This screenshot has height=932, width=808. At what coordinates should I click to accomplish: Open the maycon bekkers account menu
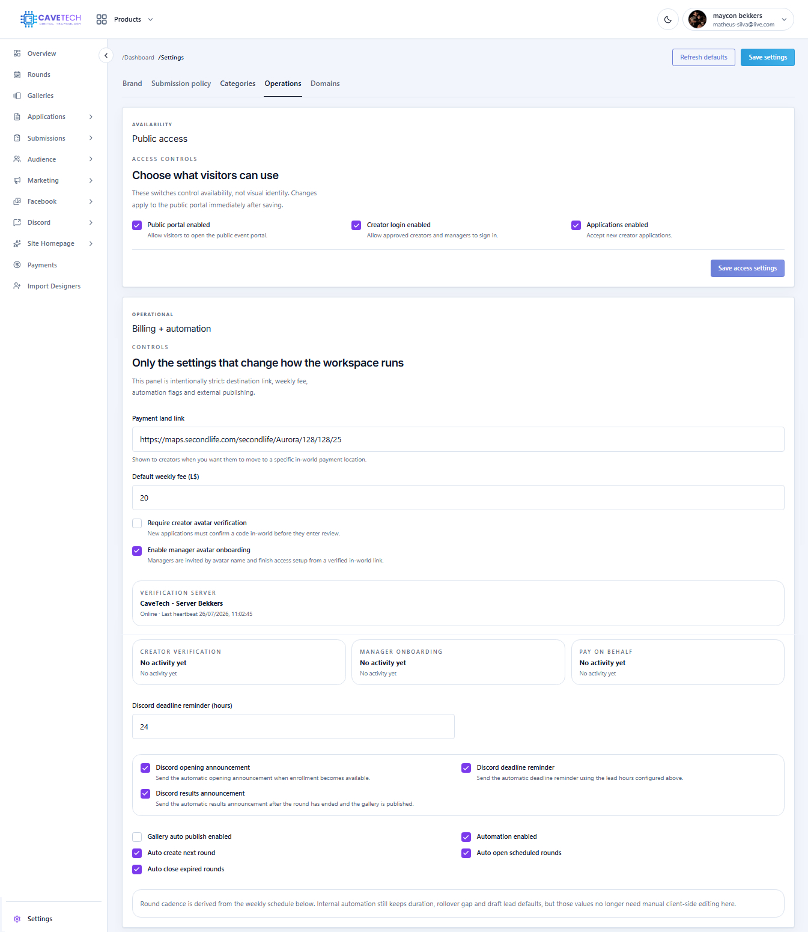pyautogui.click(x=738, y=19)
